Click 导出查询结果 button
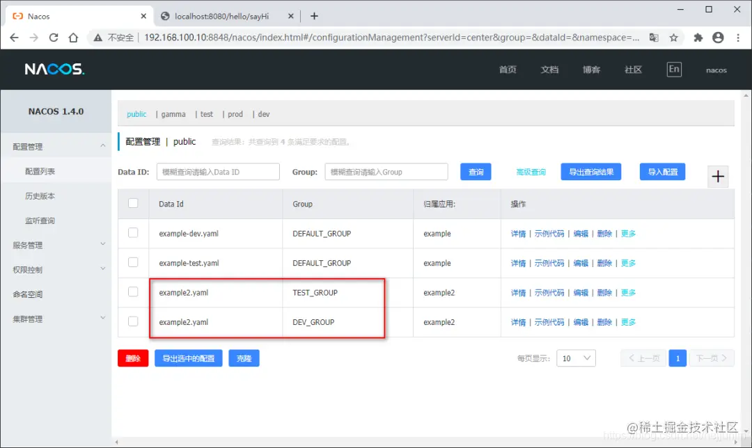Screen dimensions: 752x448 [591, 172]
